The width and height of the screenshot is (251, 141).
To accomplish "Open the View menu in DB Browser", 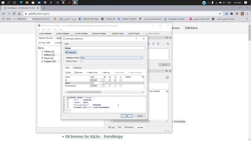I will click(x=49, y=29).
